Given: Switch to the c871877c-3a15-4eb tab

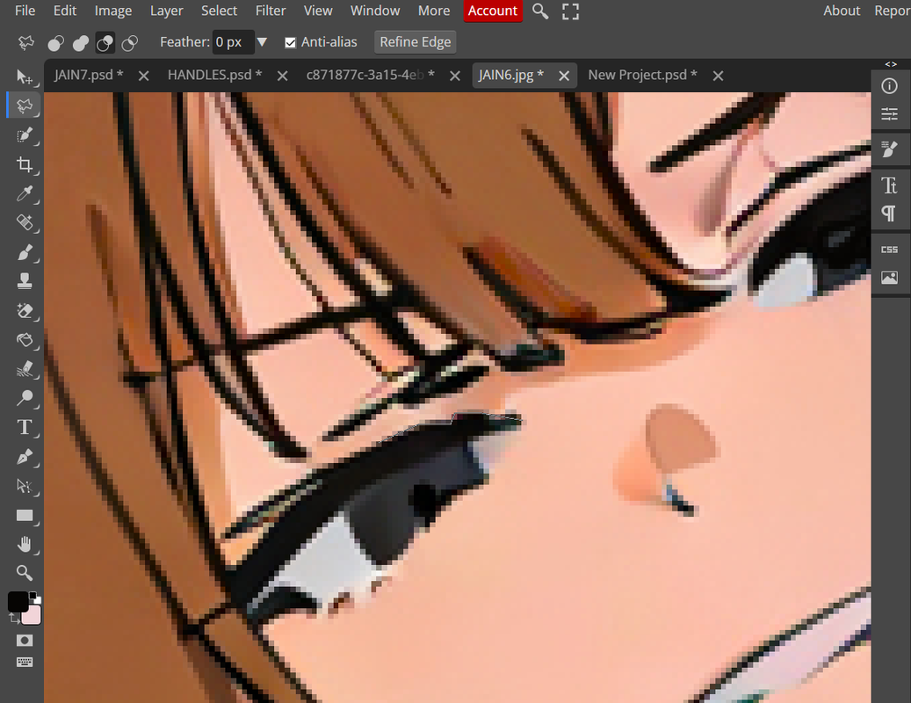Looking at the screenshot, I should [x=370, y=75].
